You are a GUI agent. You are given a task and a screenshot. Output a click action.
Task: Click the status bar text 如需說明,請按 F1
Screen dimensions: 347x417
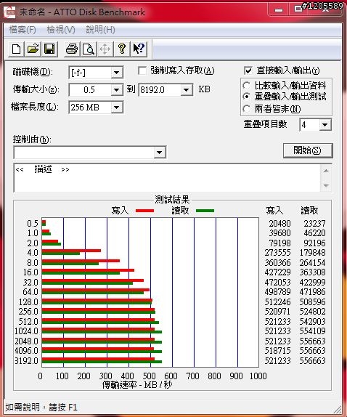point(41,407)
